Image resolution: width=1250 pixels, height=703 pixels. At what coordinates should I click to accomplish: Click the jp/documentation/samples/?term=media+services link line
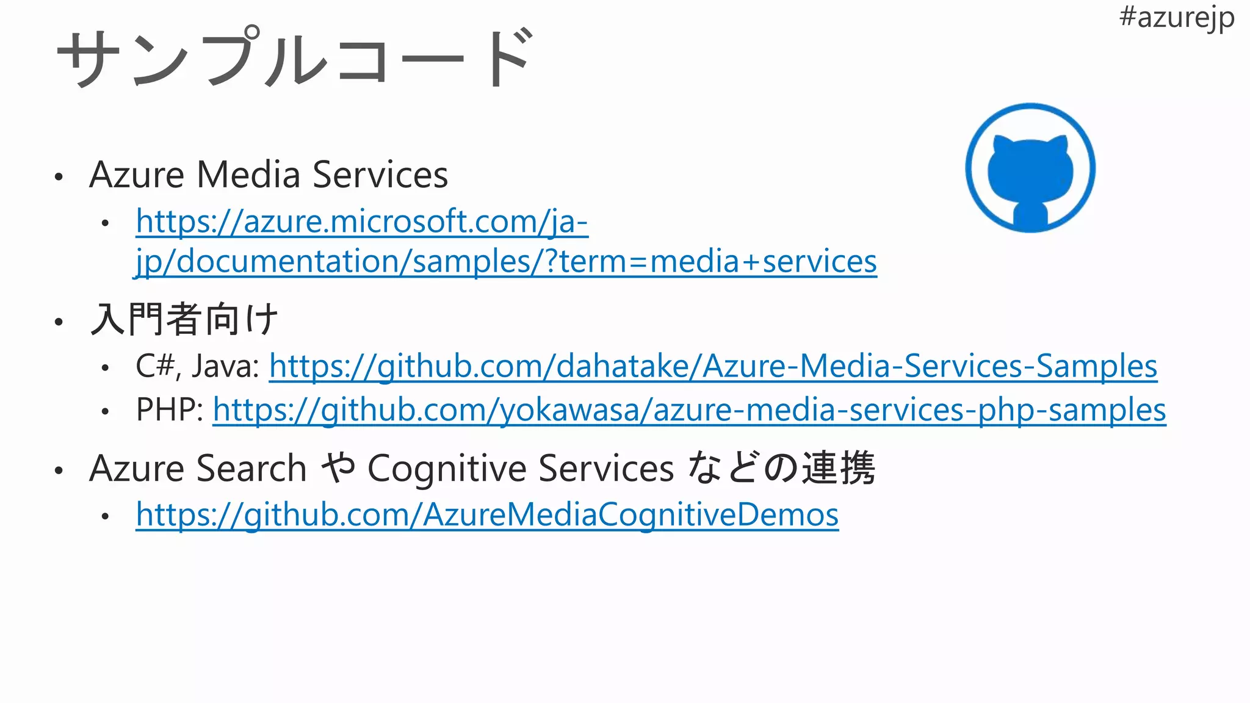point(505,261)
